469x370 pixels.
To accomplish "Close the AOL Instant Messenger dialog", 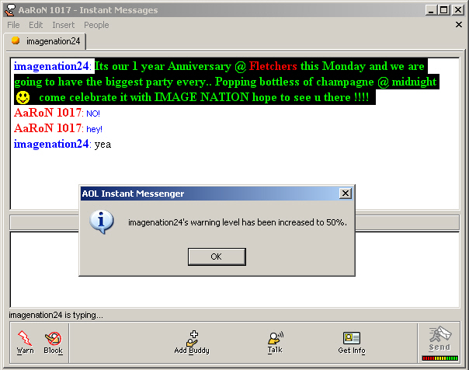I will 346,194.
